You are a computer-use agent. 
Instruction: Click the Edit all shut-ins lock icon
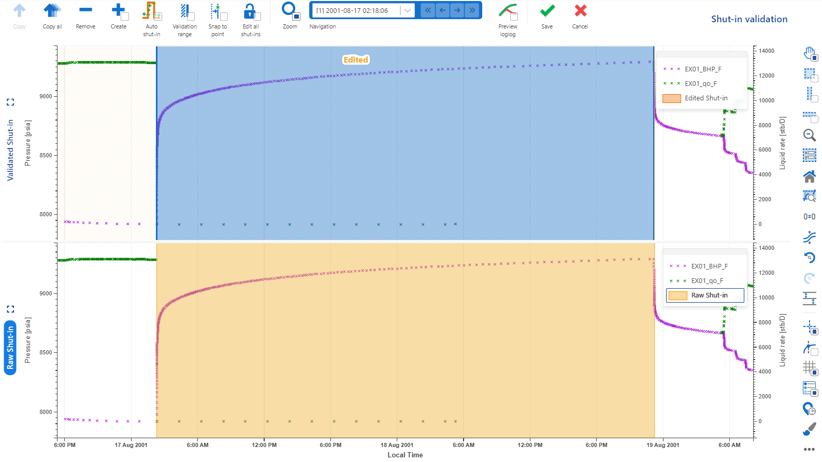click(249, 10)
